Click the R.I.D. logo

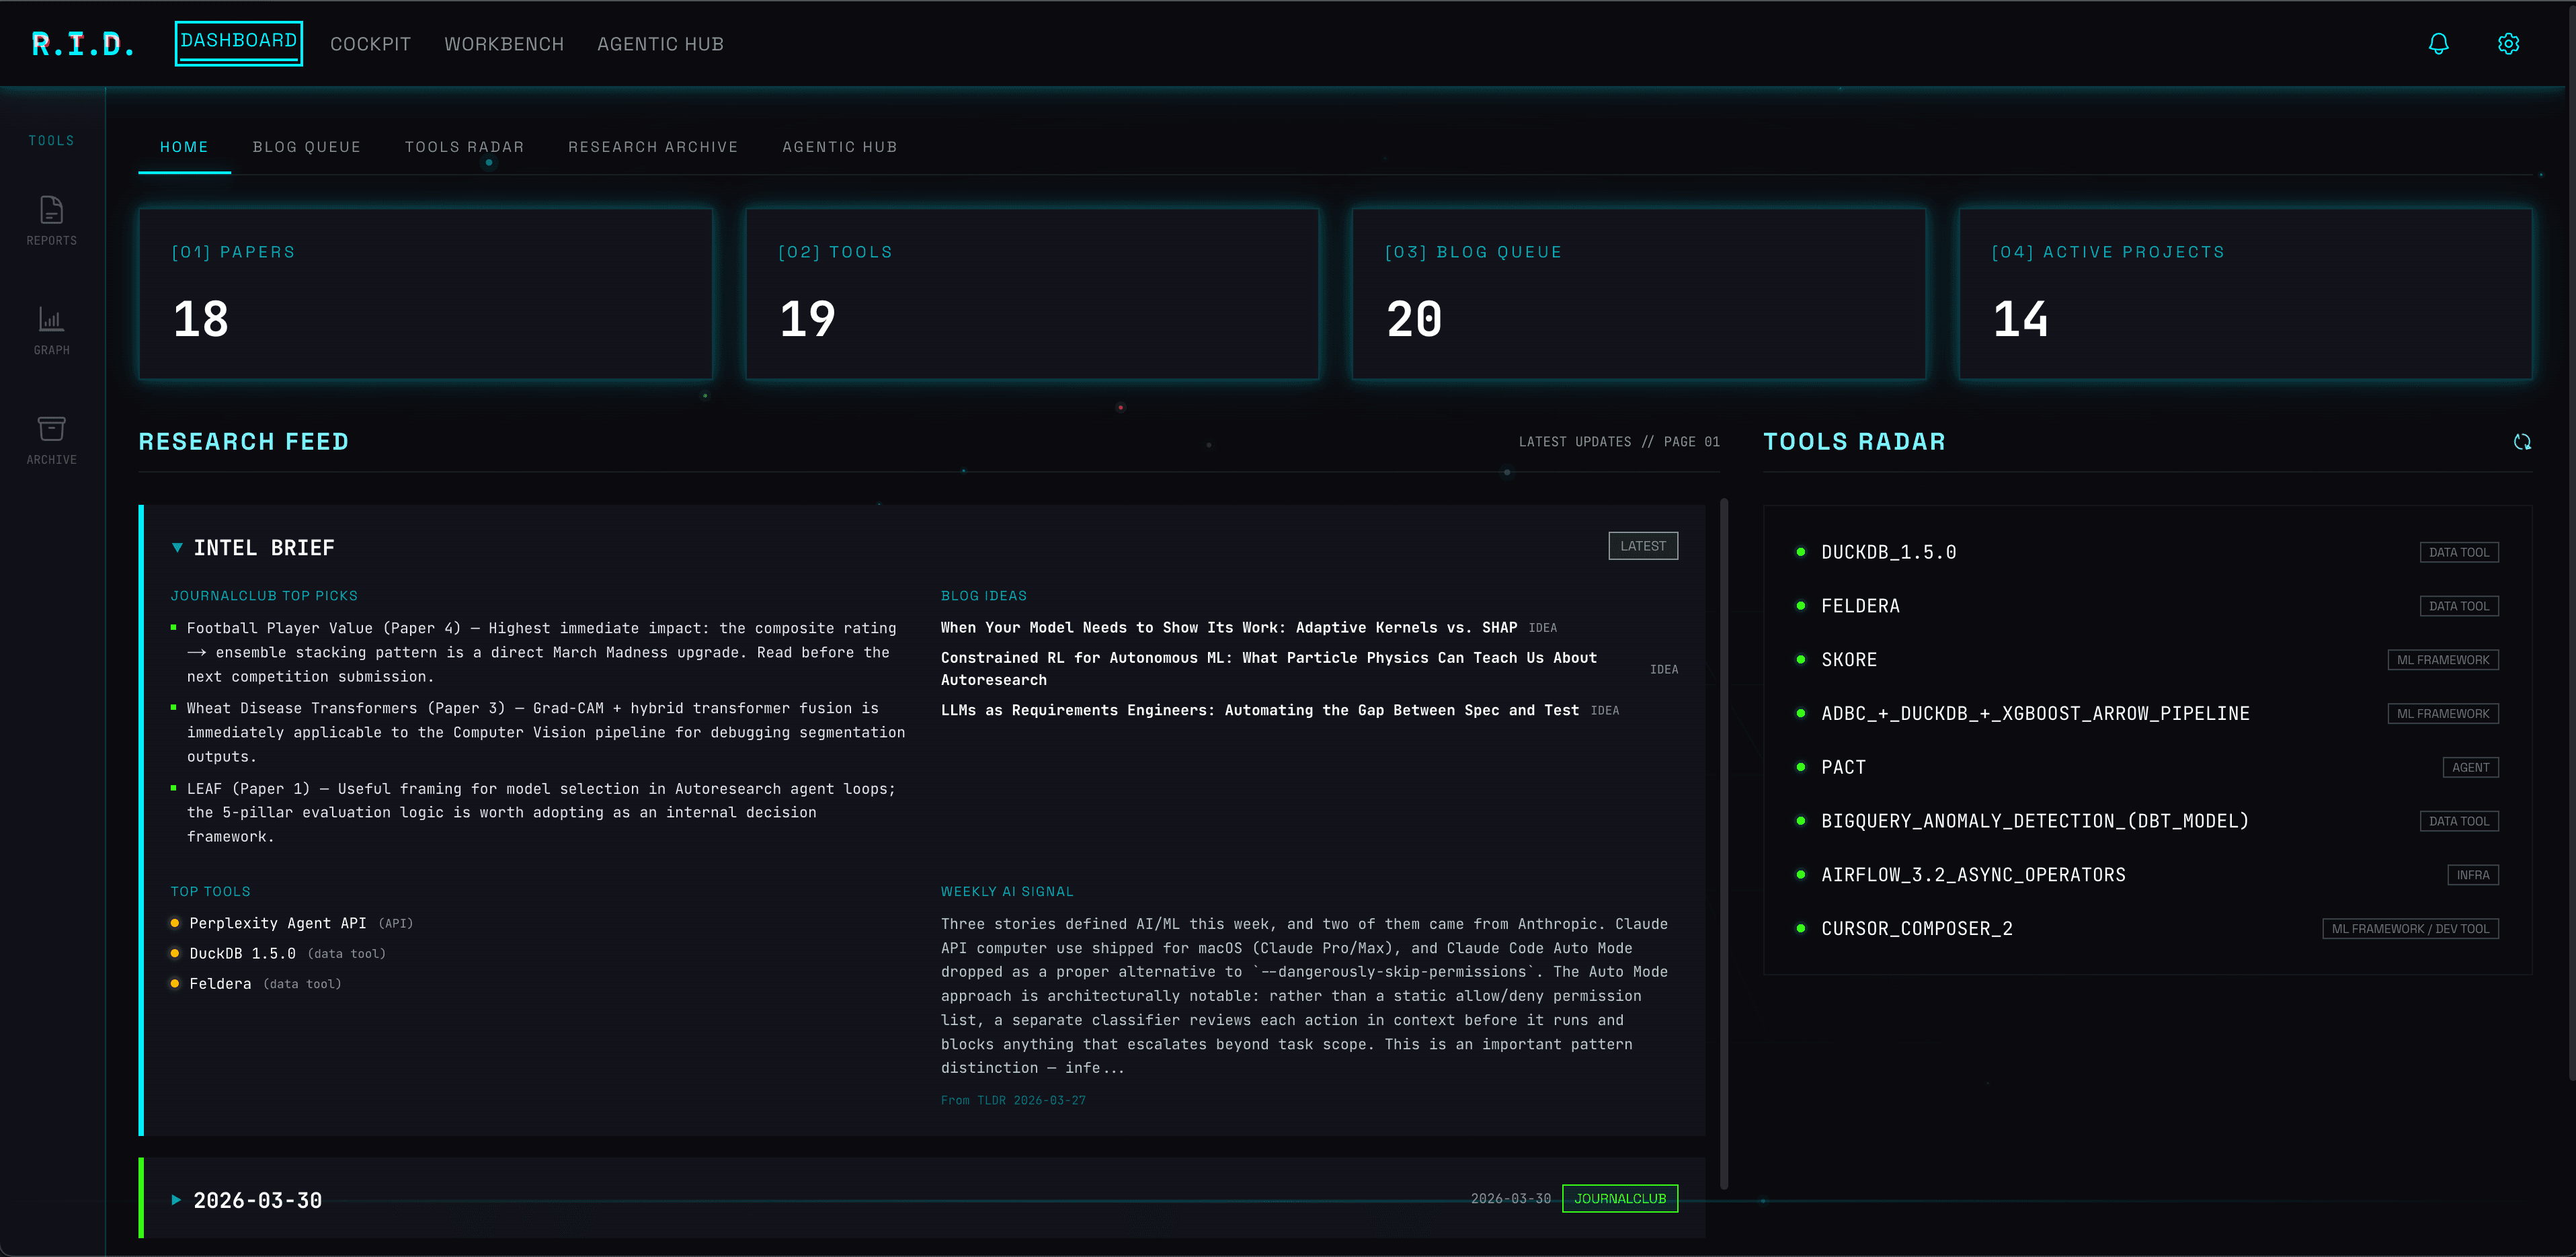[84, 43]
